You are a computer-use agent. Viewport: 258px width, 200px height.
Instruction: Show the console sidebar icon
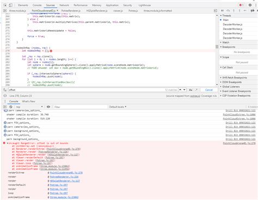coord(5,107)
